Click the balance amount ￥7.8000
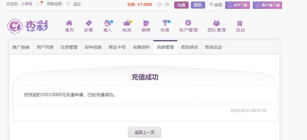This screenshot has height=140, width=307. 145,5
